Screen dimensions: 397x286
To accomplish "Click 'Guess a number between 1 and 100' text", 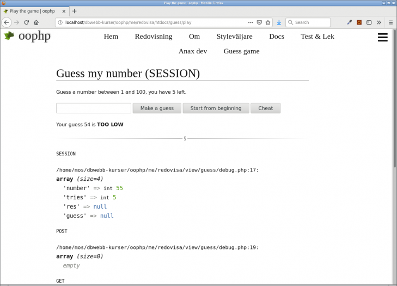I will [101, 92].
